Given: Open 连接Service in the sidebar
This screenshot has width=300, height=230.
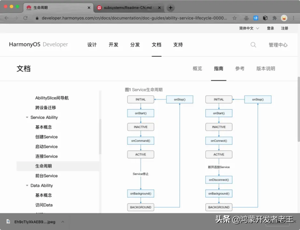Looking at the screenshot, I should click(46, 156).
